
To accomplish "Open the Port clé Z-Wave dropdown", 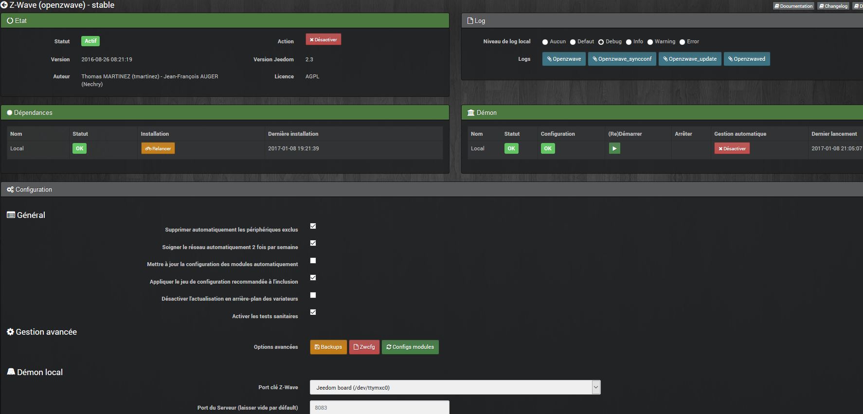I will tap(455, 387).
